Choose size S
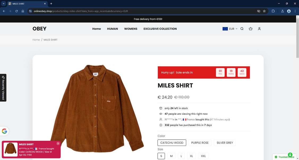 click(x=161, y=156)
